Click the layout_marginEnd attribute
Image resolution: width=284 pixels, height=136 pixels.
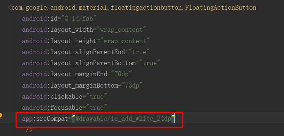(x=79, y=74)
